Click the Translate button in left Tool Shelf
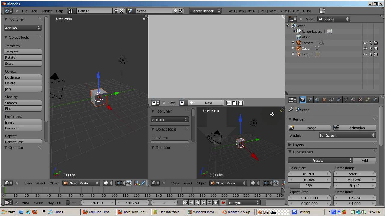Viewport: 385px width, 216px height. click(23, 52)
